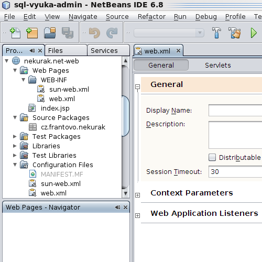Open the Run menu
The image size is (262, 262).
(180, 17)
